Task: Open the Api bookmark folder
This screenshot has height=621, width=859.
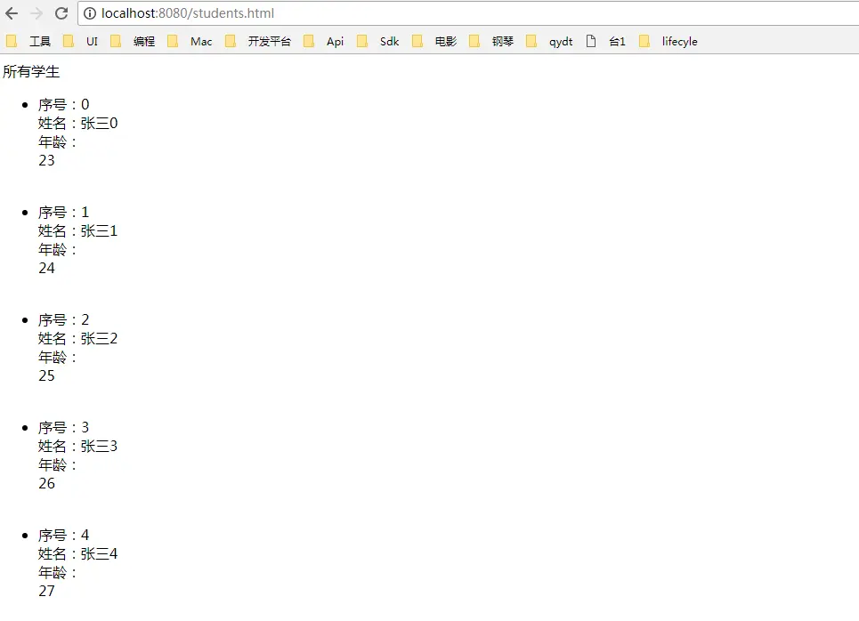Action: [323, 41]
